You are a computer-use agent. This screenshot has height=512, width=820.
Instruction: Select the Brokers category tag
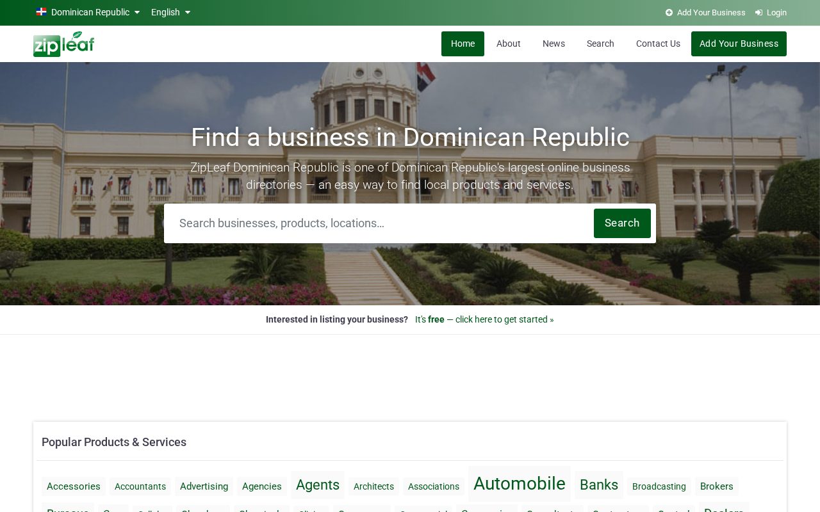click(x=717, y=486)
